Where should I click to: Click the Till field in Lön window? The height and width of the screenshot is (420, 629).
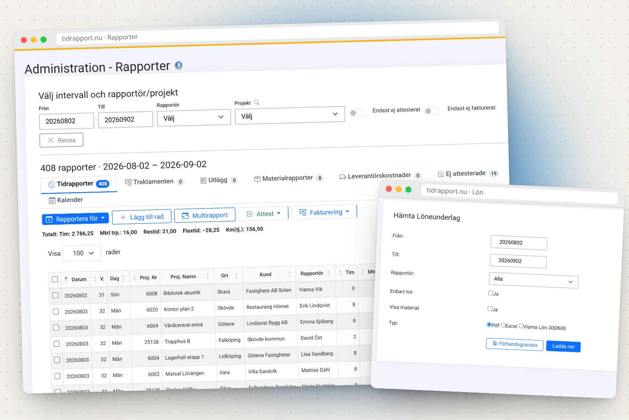518,261
